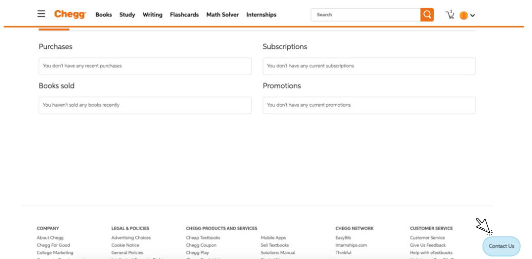Open the Help with eTextbooks link
The image size is (532, 259).
coord(431,252)
